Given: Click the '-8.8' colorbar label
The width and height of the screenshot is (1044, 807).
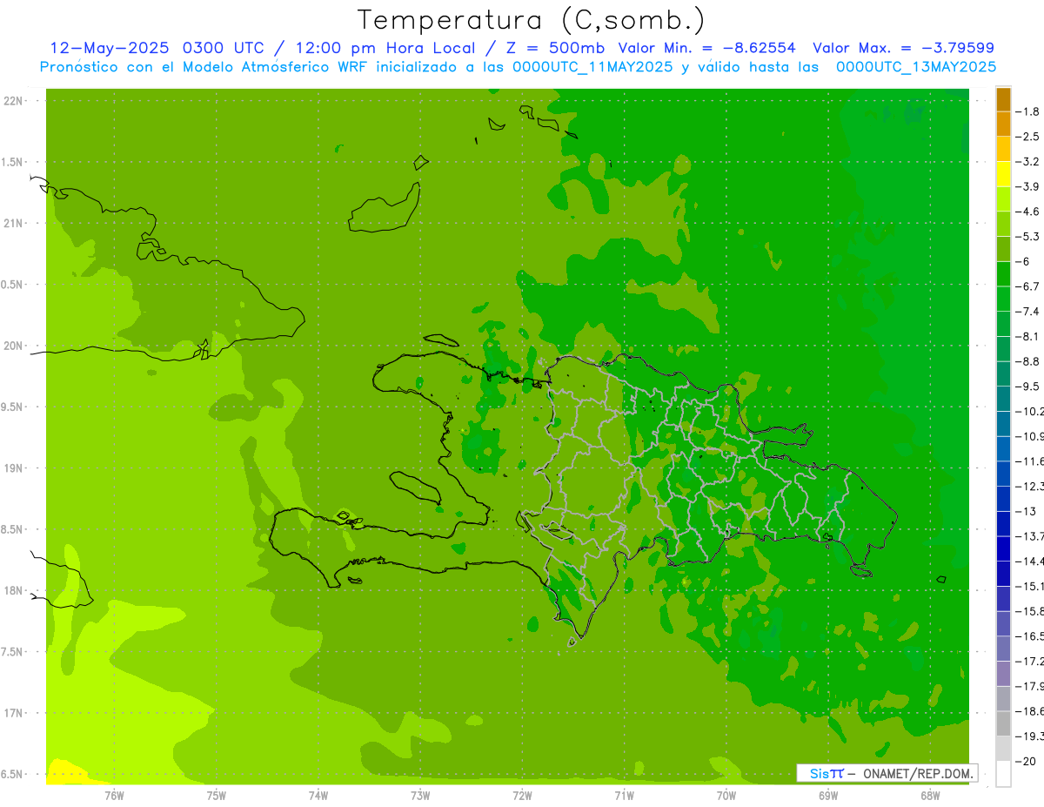Looking at the screenshot, I should (x=1027, y=361).
